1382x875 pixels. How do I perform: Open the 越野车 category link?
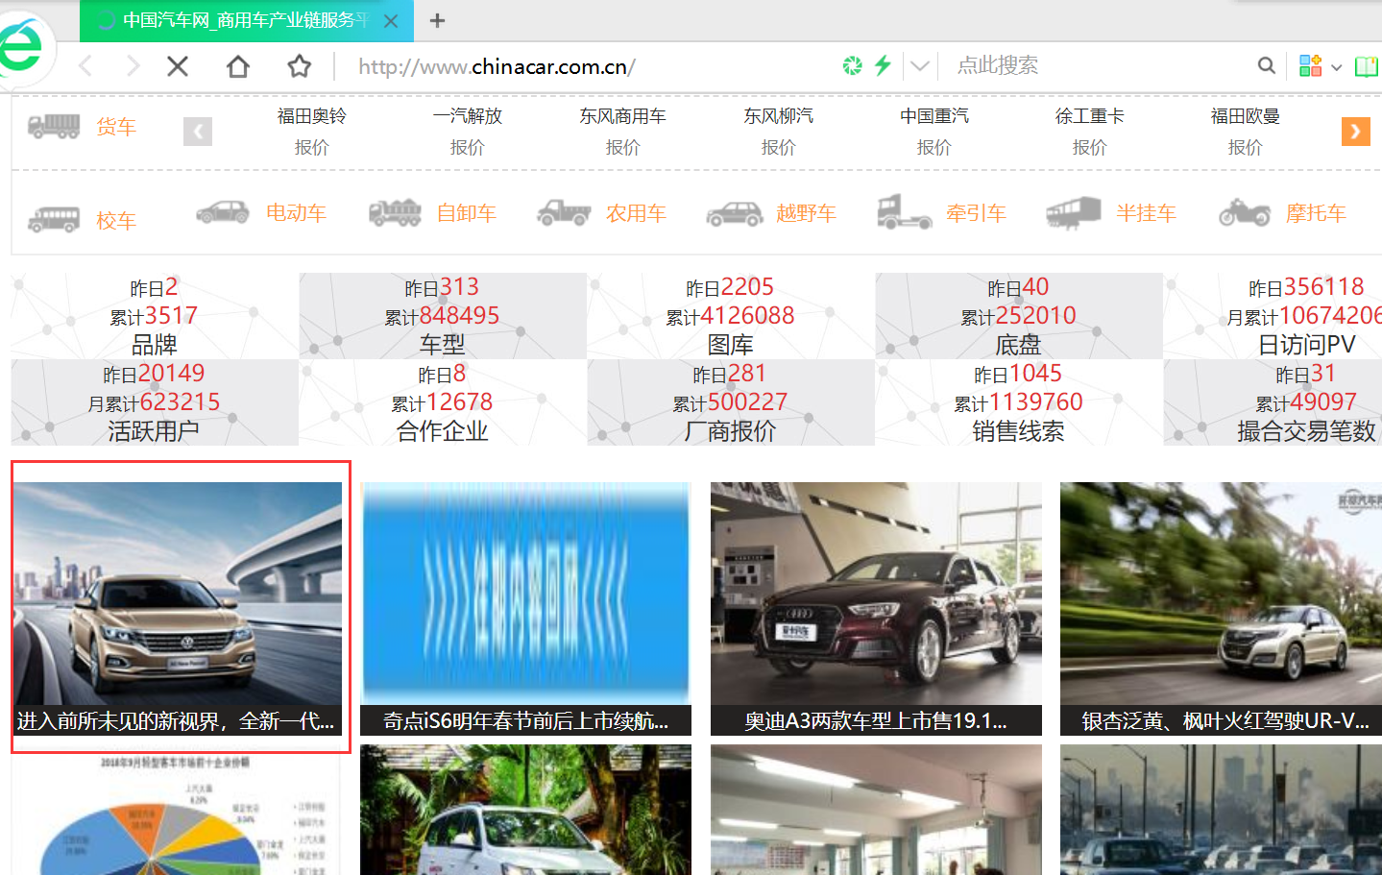point(806,213)
